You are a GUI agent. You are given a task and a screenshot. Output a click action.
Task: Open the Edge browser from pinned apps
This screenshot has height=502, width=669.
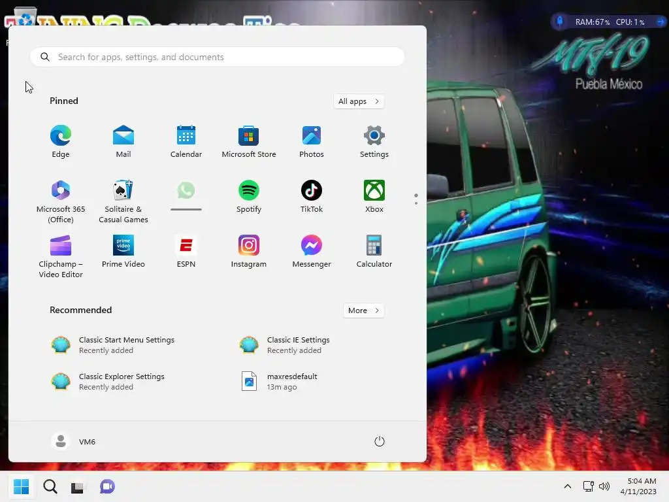61,142
